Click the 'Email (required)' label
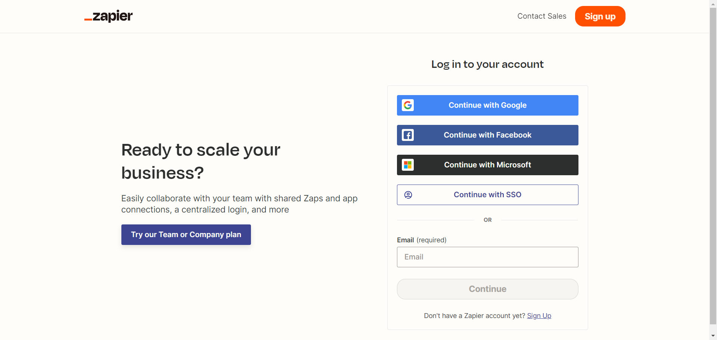The width and height of the screenshot is (717, 340). tap(422, 240)
